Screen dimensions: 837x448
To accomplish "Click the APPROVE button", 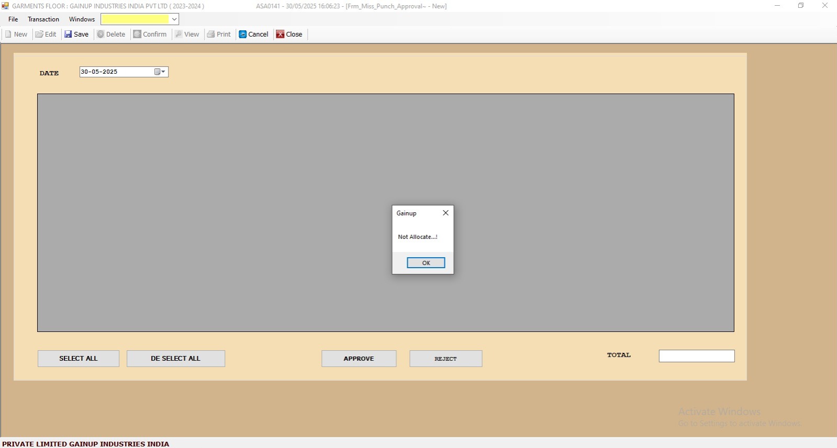I will coord(359,359).
